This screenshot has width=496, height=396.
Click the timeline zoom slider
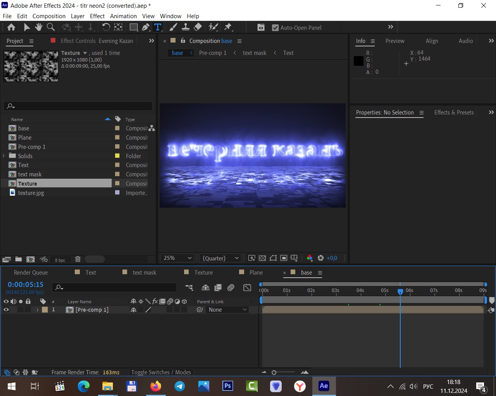pos(274,372)
